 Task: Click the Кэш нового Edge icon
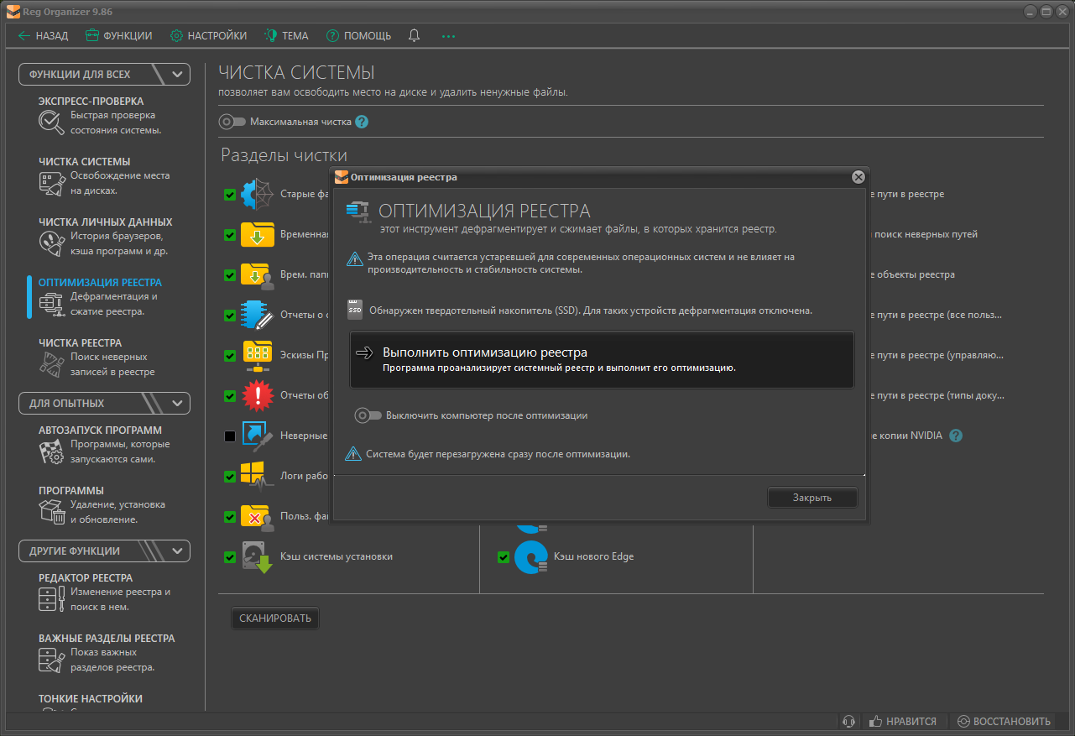[x=530, y=557]
